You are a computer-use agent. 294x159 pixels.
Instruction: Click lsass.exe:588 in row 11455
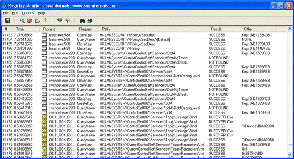(60, 44)
